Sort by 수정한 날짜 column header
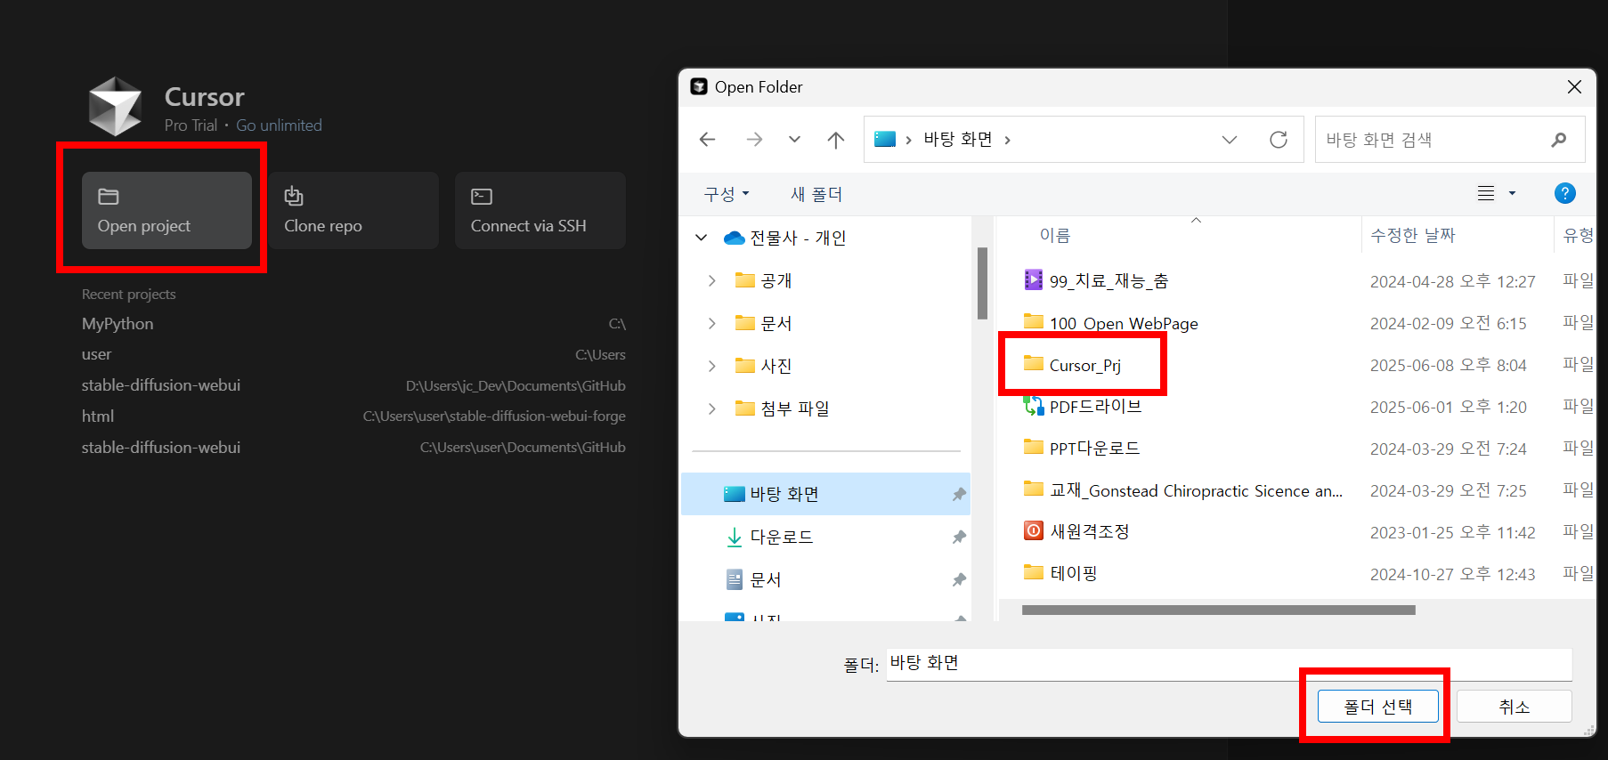 (x=1412, y=236)
